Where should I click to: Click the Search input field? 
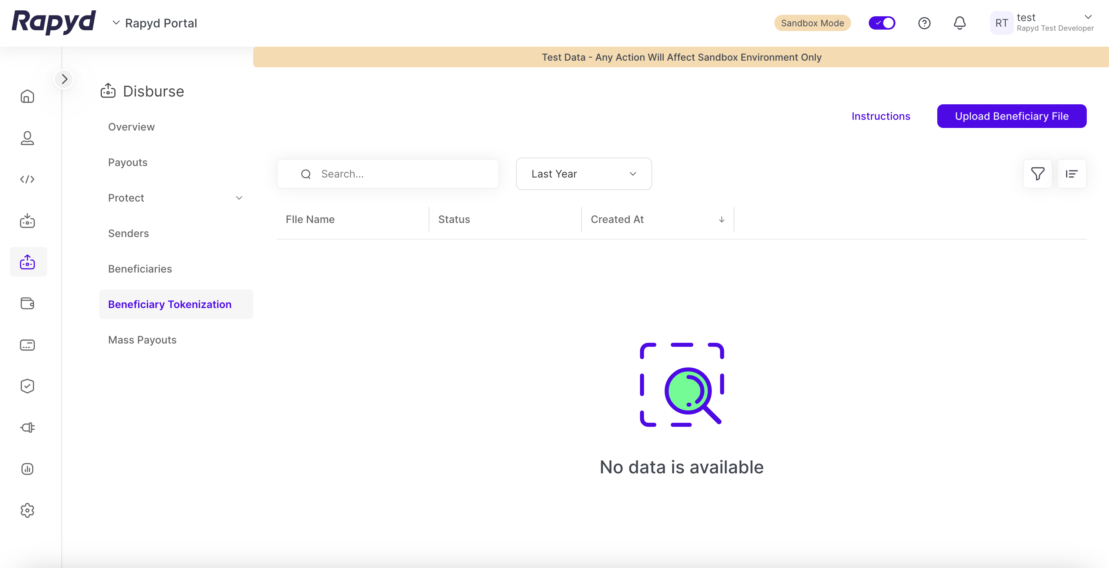pos(388,174)
